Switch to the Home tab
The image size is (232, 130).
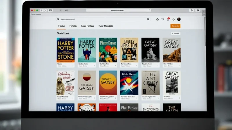61,26
